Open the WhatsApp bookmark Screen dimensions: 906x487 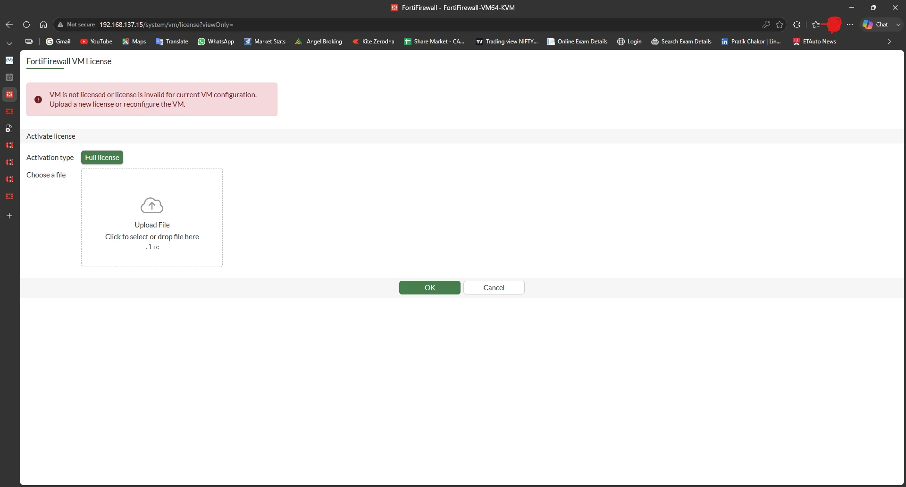click(x=216, y=42)
